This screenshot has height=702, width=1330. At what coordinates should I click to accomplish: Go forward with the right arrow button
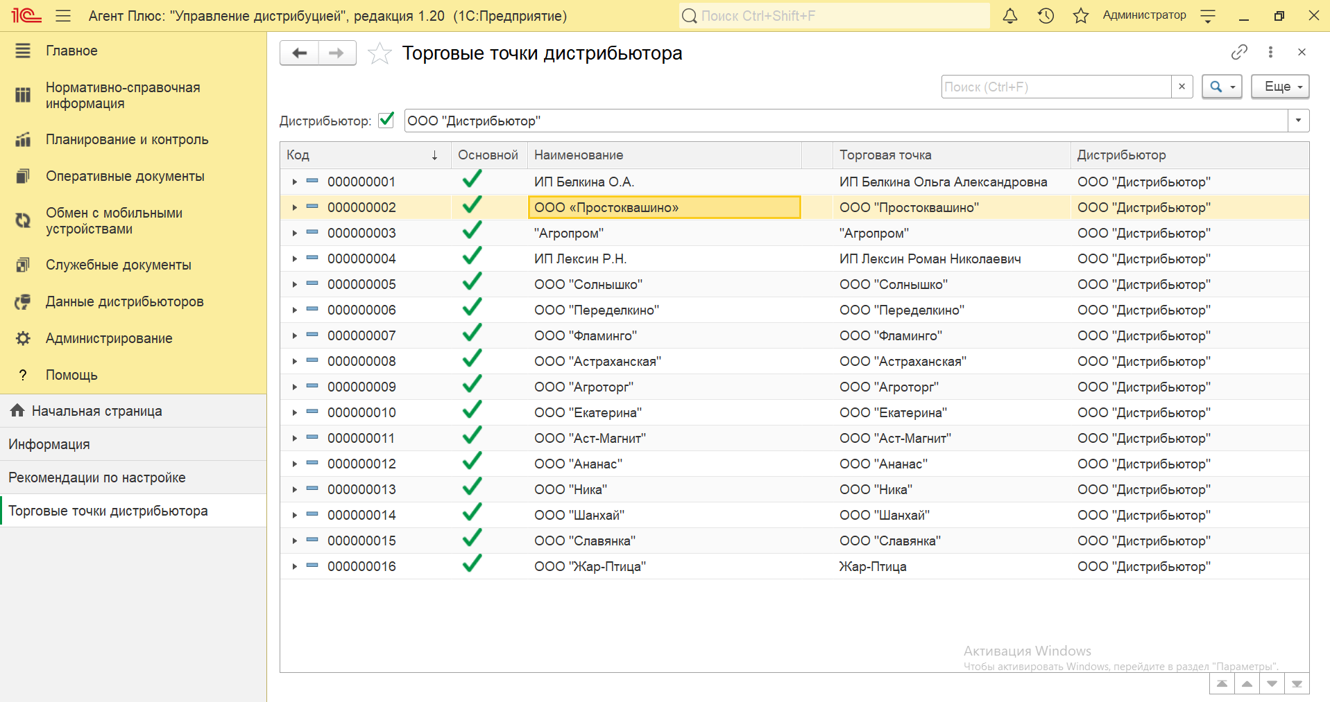point(337,53)
